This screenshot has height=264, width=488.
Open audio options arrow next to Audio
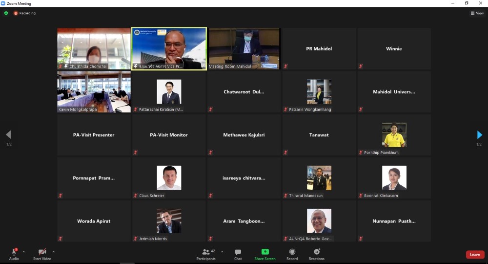24,252
